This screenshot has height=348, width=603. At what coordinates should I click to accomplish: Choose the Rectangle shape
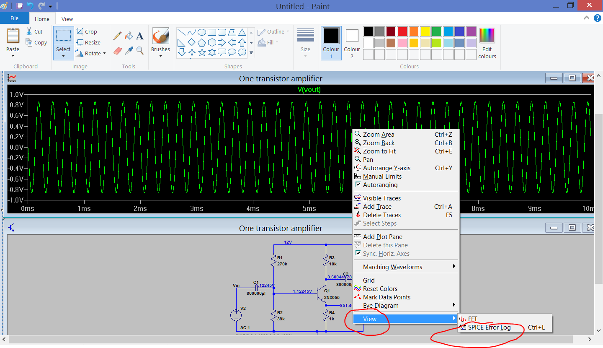coord(212,32)
